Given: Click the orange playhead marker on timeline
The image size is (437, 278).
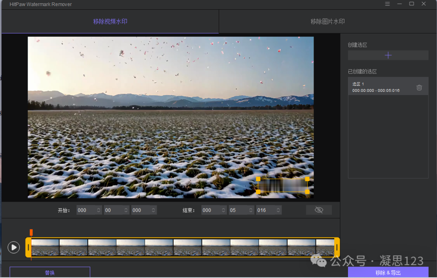Looking at the screenshot, I should 31,232.
